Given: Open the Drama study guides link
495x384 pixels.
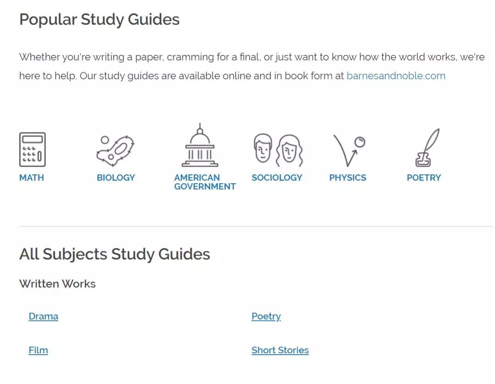Looking at the screenshot, I should (44, 316).
